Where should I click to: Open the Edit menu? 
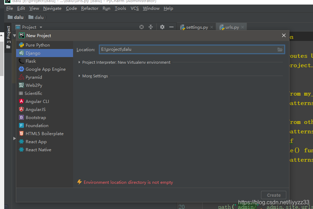click(x=21, y=8)
